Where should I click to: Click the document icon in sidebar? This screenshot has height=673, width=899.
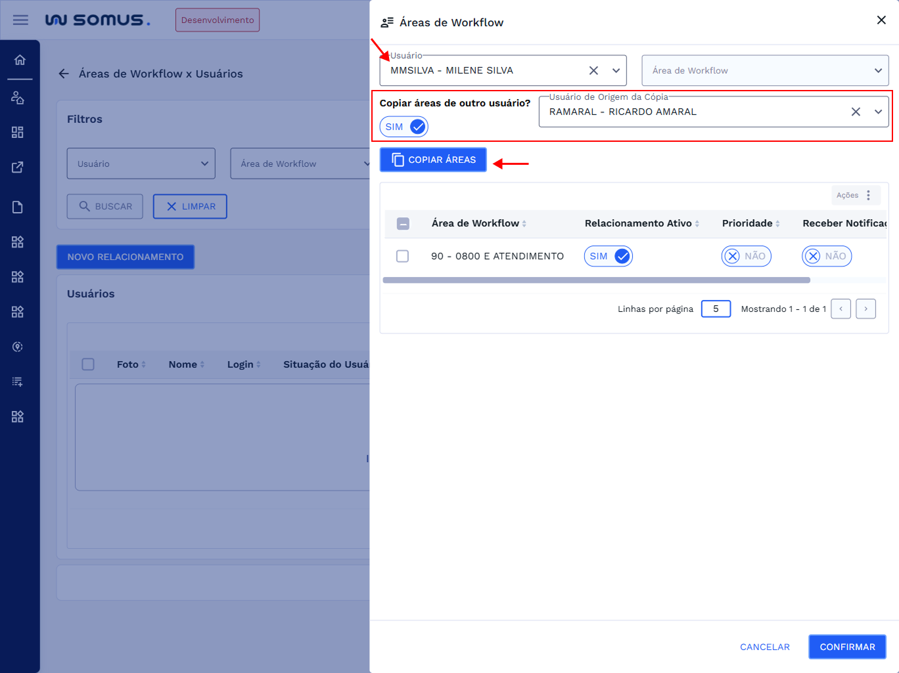point(18,207)
